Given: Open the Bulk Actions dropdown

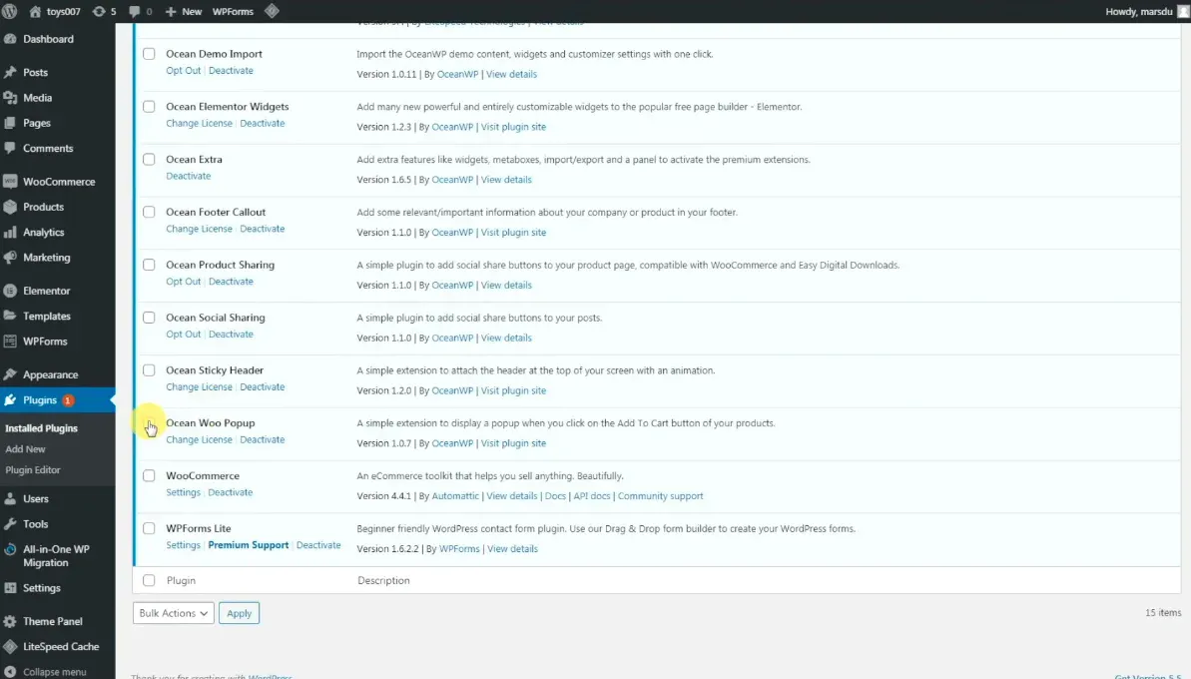Looking at the screenshot, I should [x=173, y=613].
